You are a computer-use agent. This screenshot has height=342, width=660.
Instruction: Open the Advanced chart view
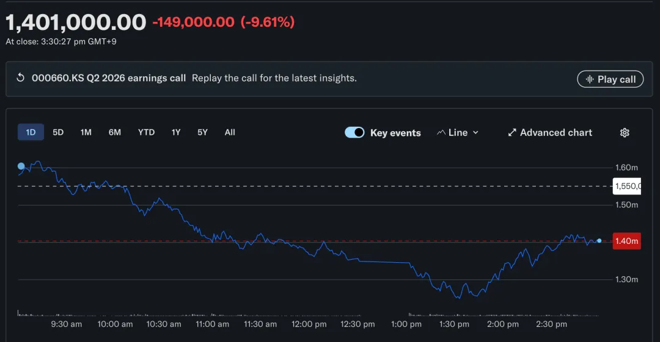pos(550,133)
